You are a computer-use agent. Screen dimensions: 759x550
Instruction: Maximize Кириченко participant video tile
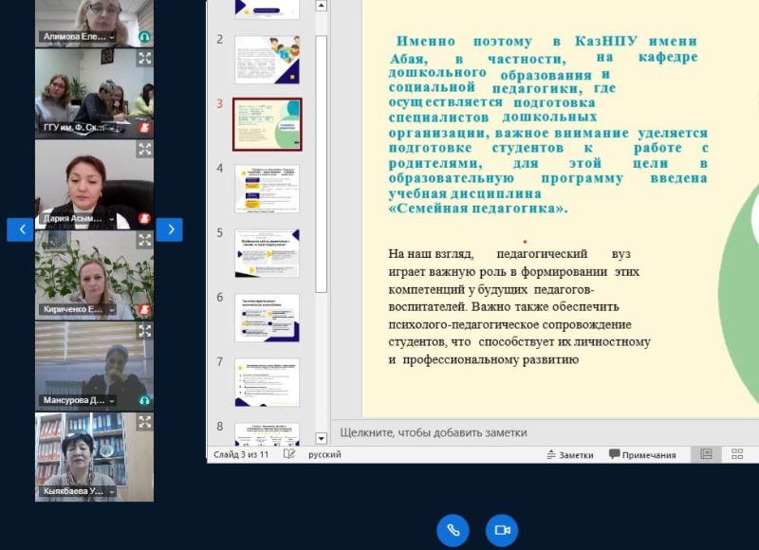(x=144, y=240)
